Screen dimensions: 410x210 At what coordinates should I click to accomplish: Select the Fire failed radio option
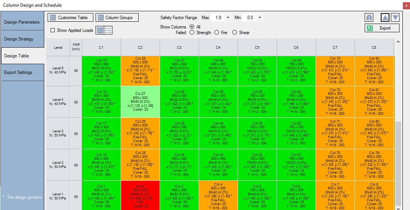coord(217,33)
